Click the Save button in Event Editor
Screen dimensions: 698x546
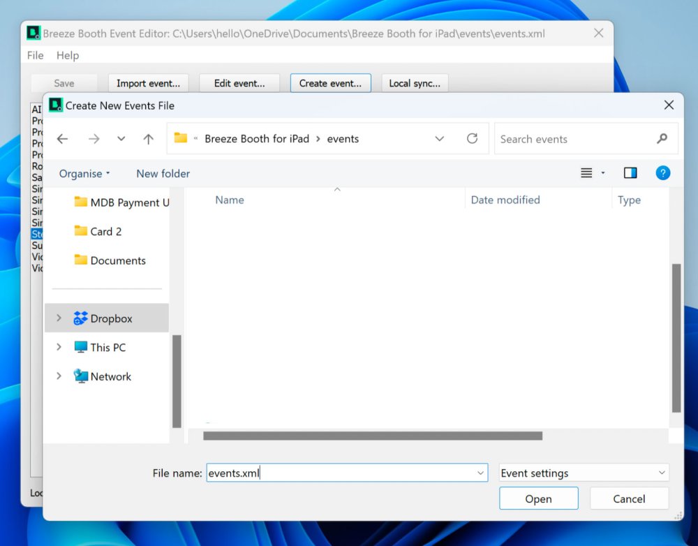pyautogui.click(x=64, y=83)
